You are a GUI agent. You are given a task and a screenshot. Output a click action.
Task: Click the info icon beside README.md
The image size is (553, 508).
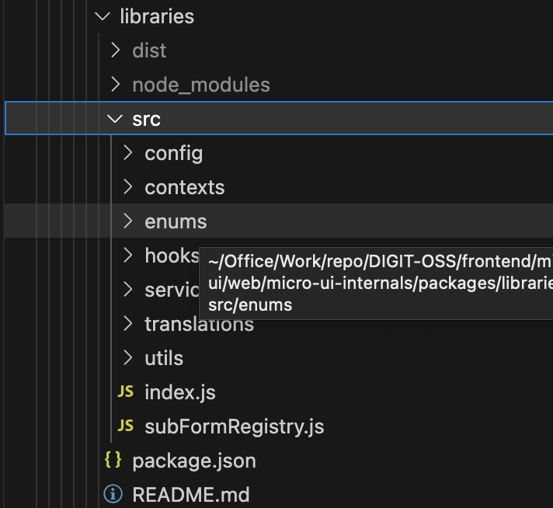pyautogui.click(x=113, y=495)
